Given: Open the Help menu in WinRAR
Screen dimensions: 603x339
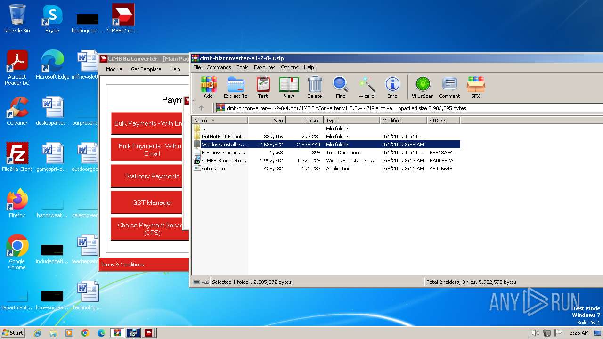Looking at the screenshot, I should [x=309, y=67].
